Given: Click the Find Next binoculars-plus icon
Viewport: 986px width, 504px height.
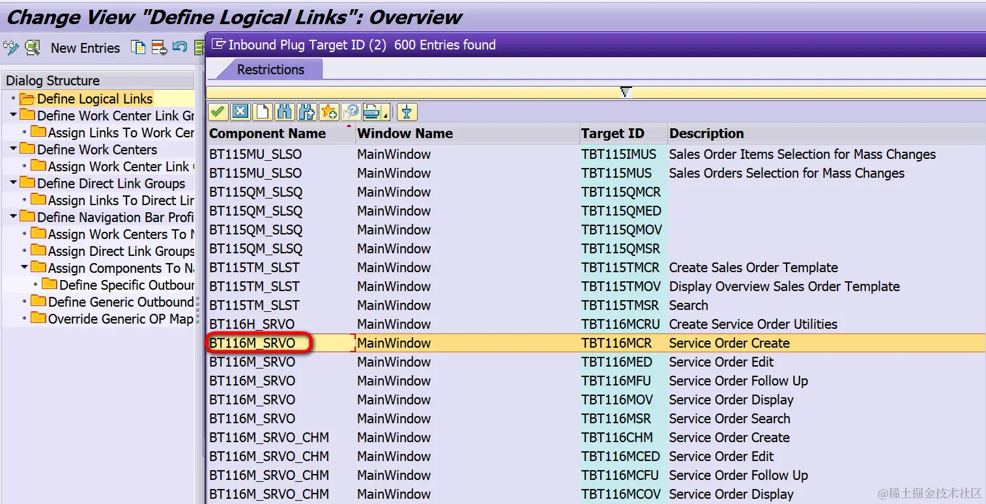Looking at the screenshot, I should click(306, 112).
